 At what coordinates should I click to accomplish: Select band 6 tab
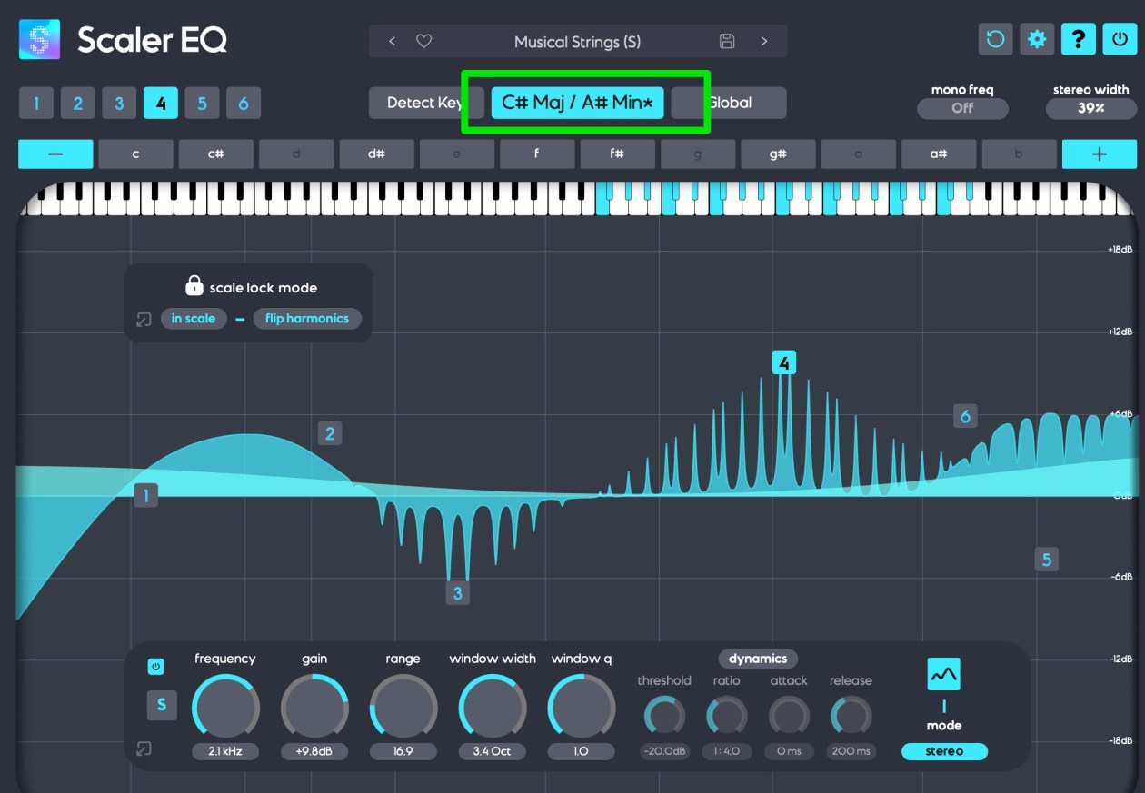point(244,104)
